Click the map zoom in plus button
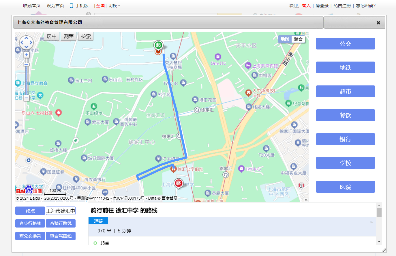The height and width of the screenshot is (256, 396). [26, 55]
